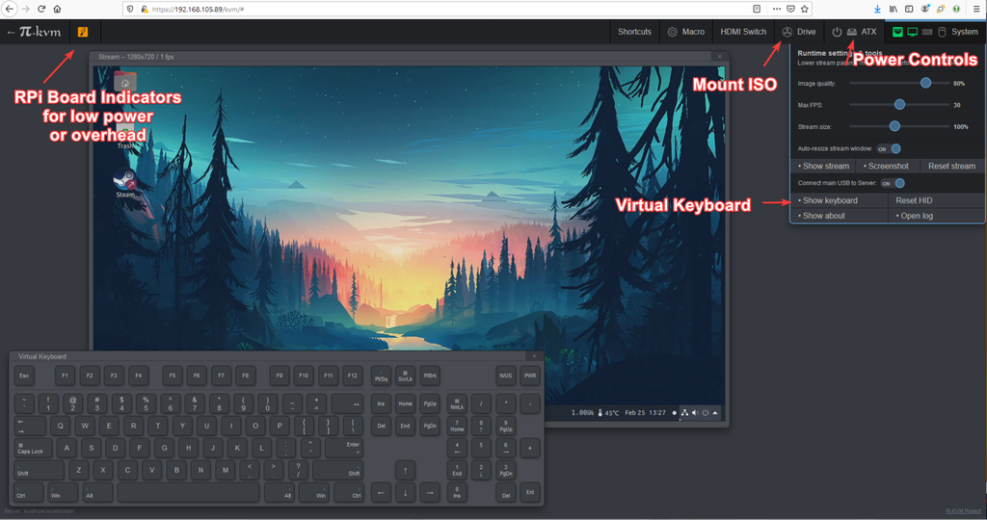Expand the HDMI Switch menu
Image resolution: width=987 pixels, height=520 pixels.
[x=743, y=32]
